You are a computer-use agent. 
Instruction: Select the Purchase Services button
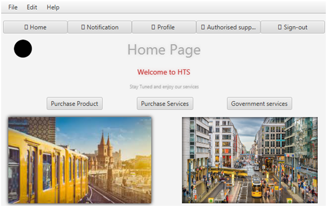click(x=165, y=103)
